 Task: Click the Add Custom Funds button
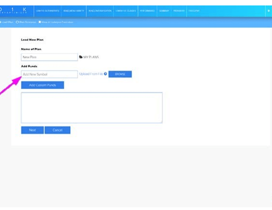point(43,85)
